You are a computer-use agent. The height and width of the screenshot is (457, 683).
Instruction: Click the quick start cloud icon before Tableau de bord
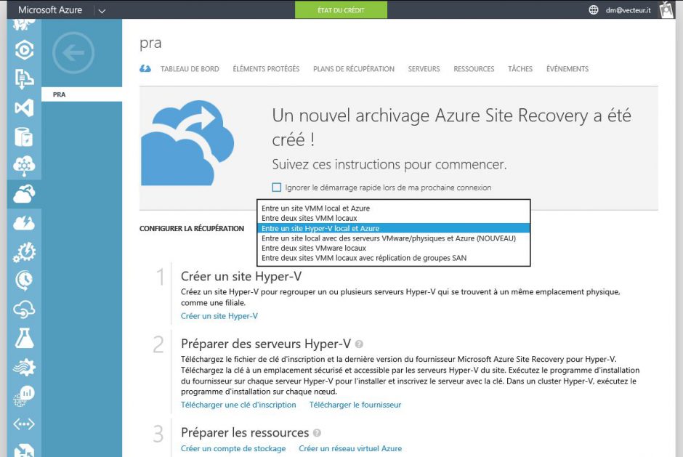point(145,69)
